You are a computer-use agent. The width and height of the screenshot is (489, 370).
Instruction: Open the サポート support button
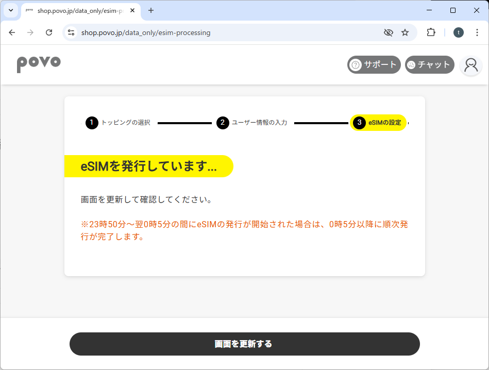pos(374,64)
